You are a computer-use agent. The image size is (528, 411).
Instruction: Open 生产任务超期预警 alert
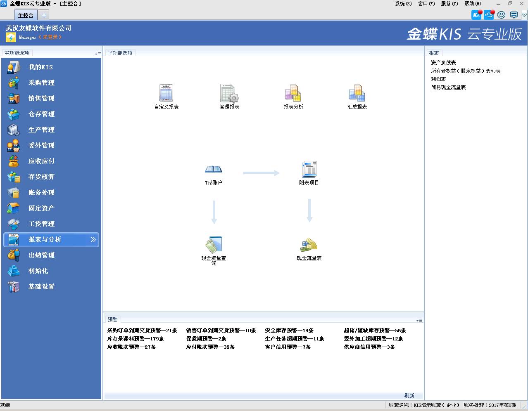295,339
